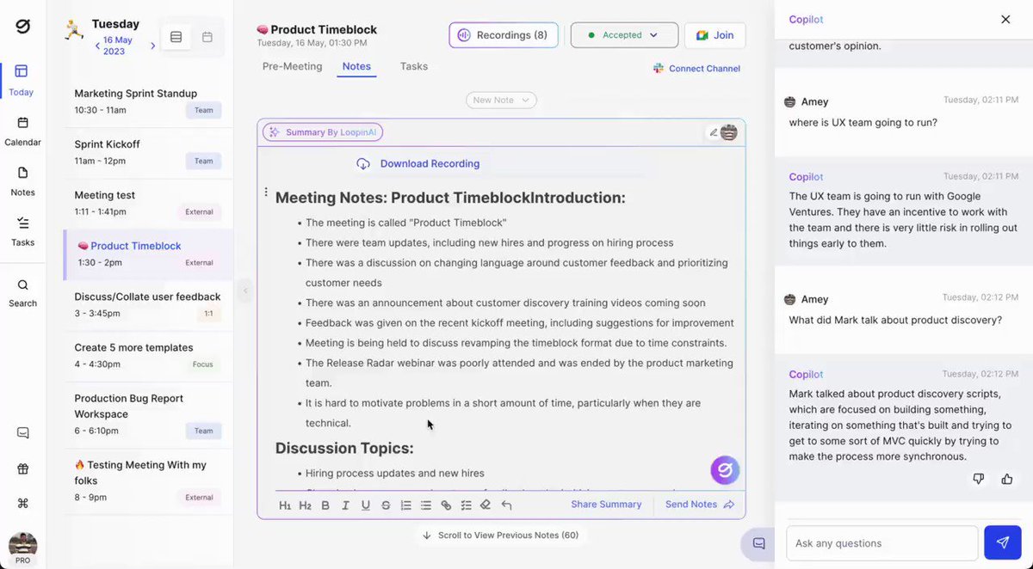Switch to the Pre-Meeting tab
The image size is (1033, 569).
[x=292, y=66]
